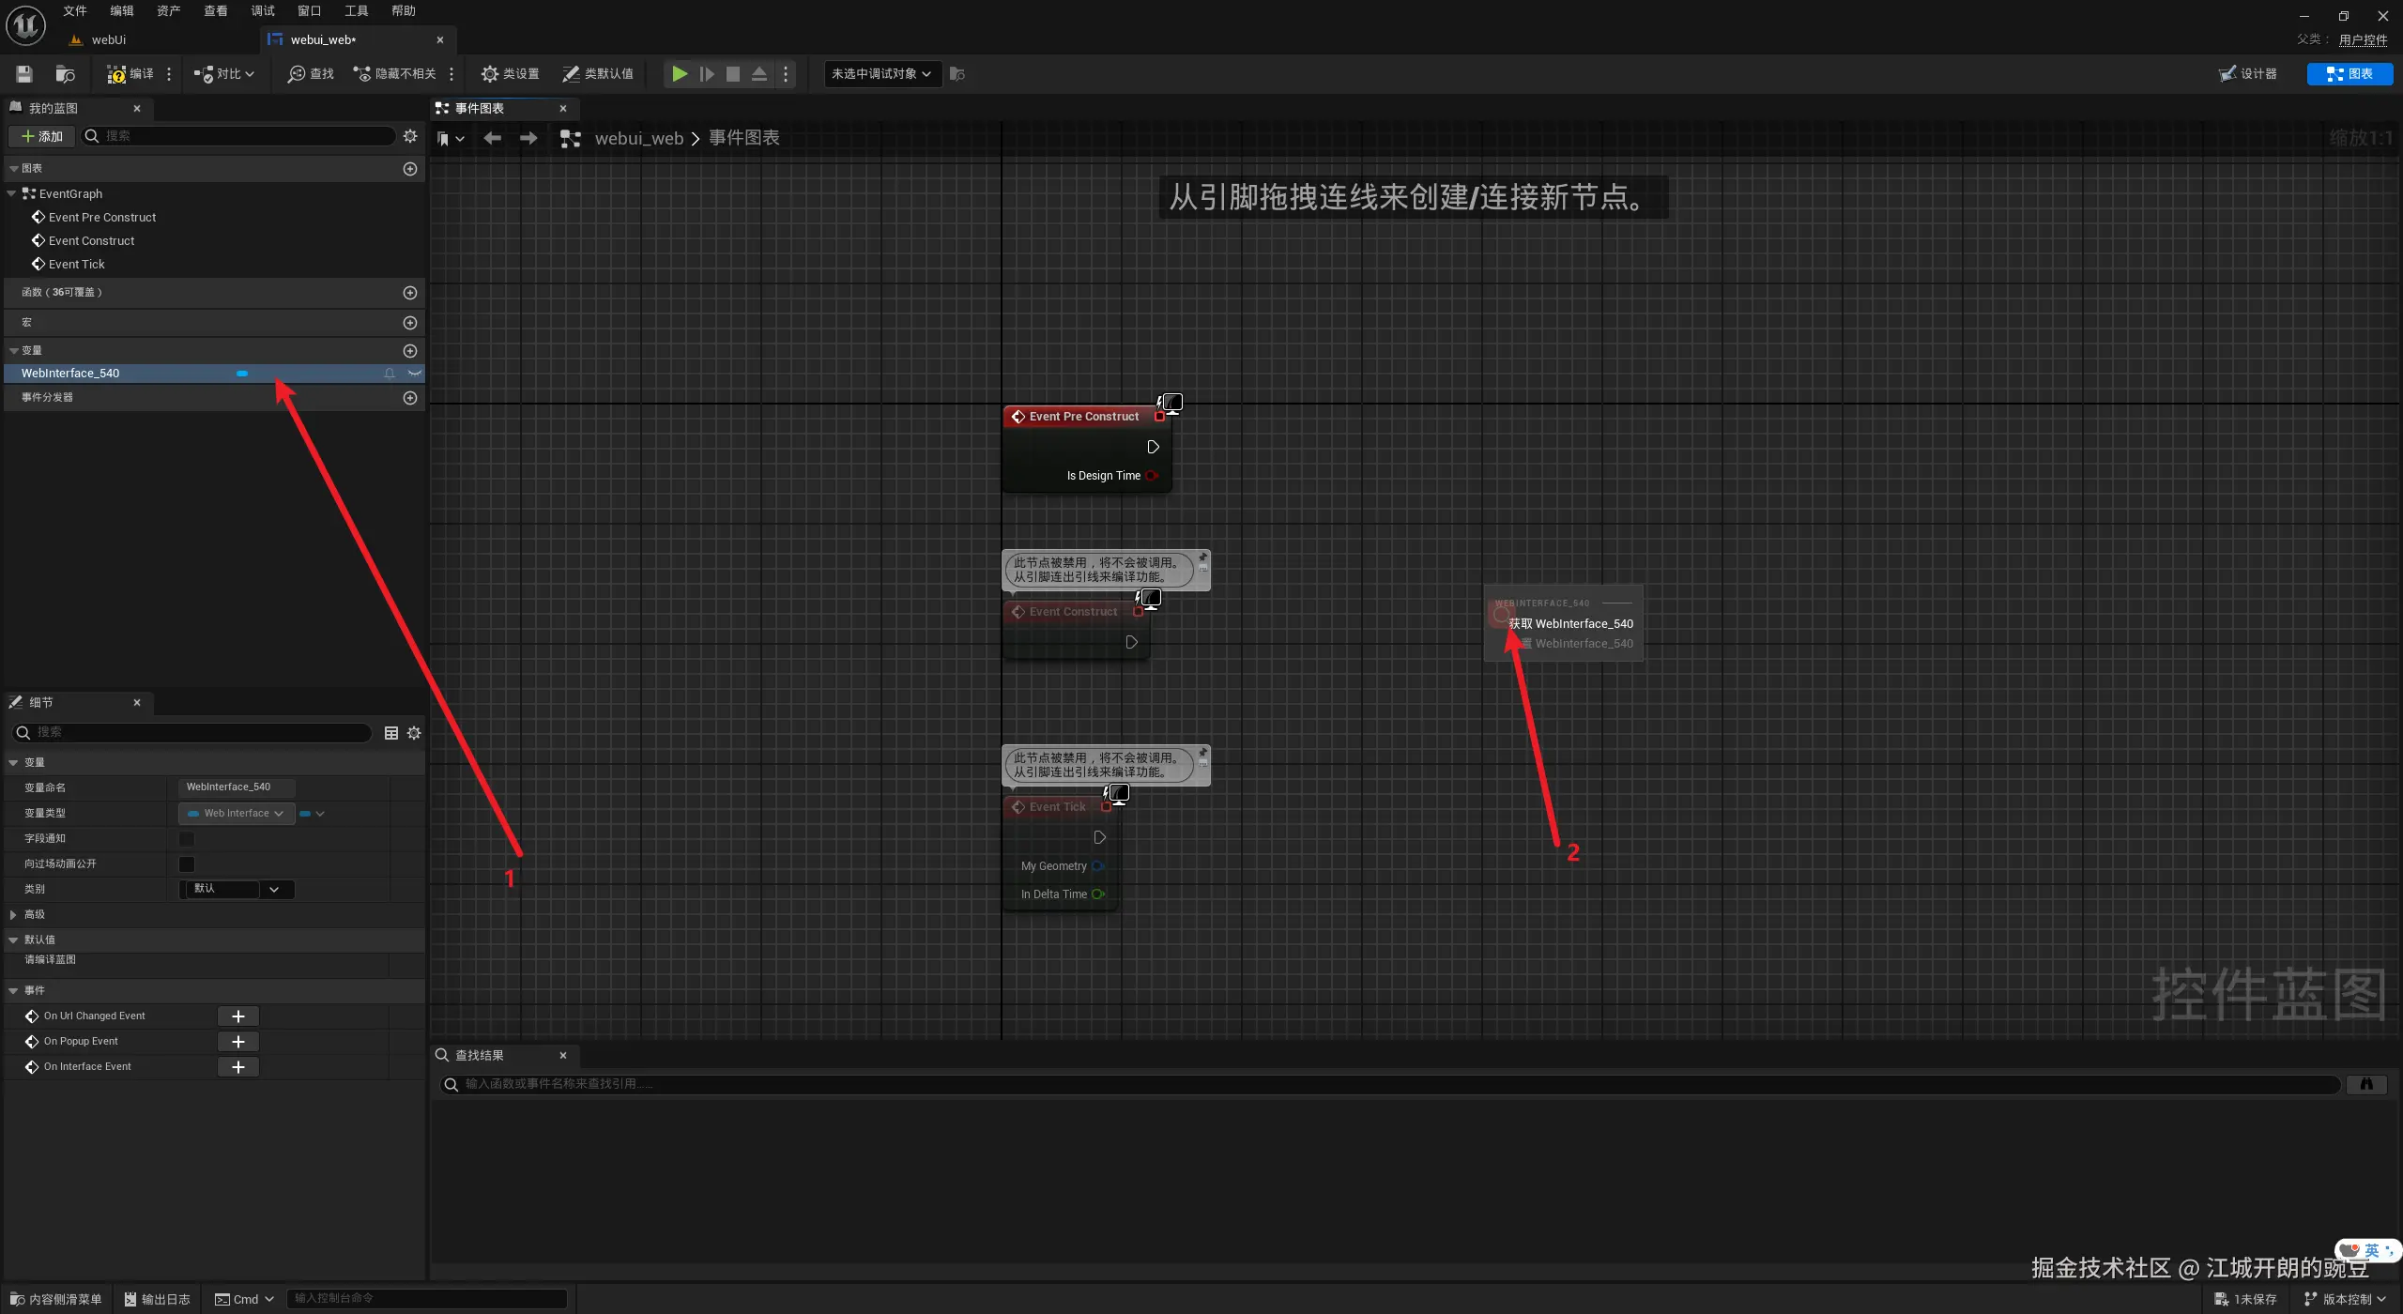Toggle the WebInterface_540 variable visibility eye
The width and height of the screenshot is (2403, 1314).
[x=414, y=374]
